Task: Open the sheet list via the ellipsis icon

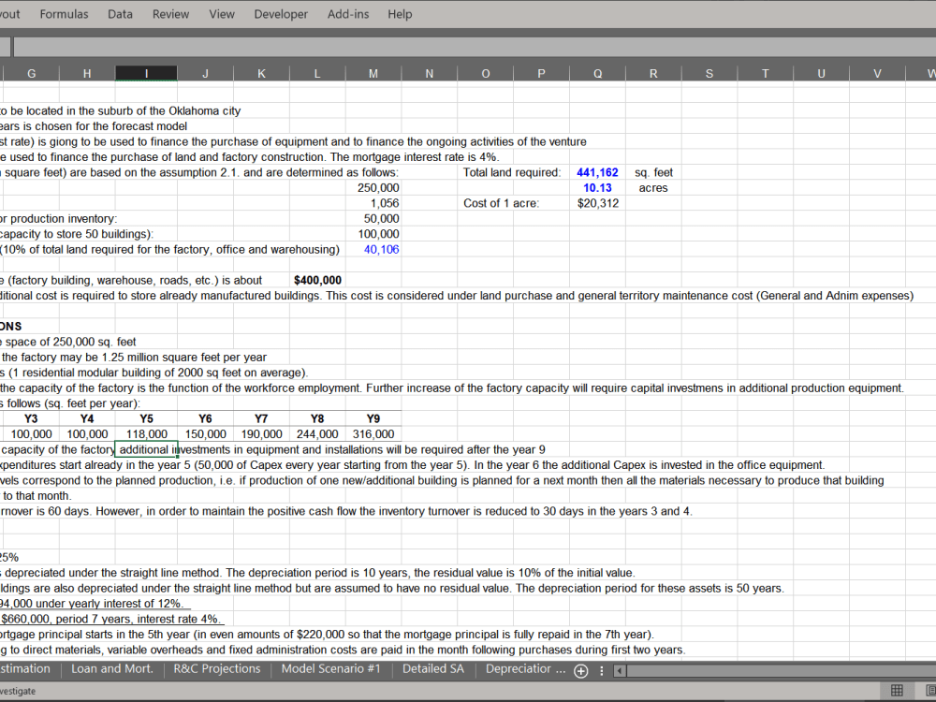Action: pyautogui.click(x=602, y=670)
